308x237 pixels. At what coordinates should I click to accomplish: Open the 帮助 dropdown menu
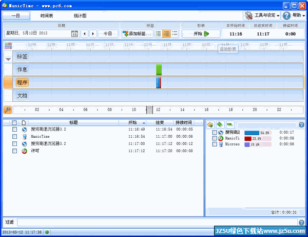[294, 15]
